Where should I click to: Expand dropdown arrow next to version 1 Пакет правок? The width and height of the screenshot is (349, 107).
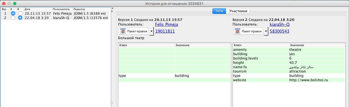tap(152, 31)
